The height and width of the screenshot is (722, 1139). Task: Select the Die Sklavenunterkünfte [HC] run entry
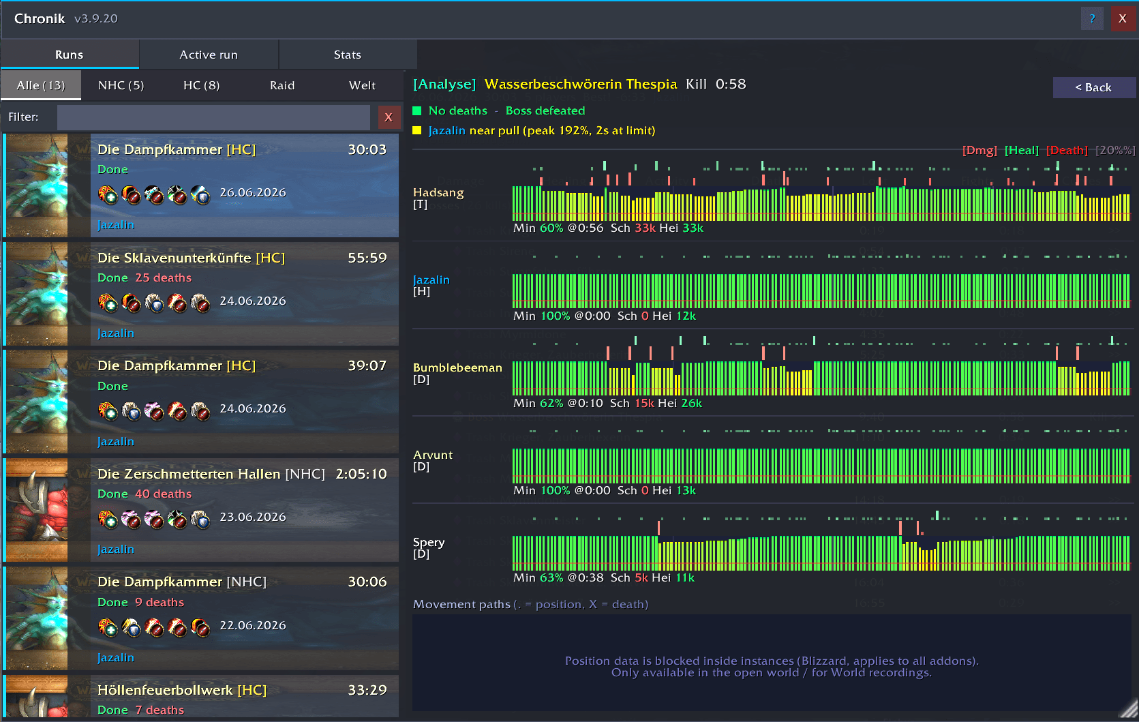[x=201, y=294]
